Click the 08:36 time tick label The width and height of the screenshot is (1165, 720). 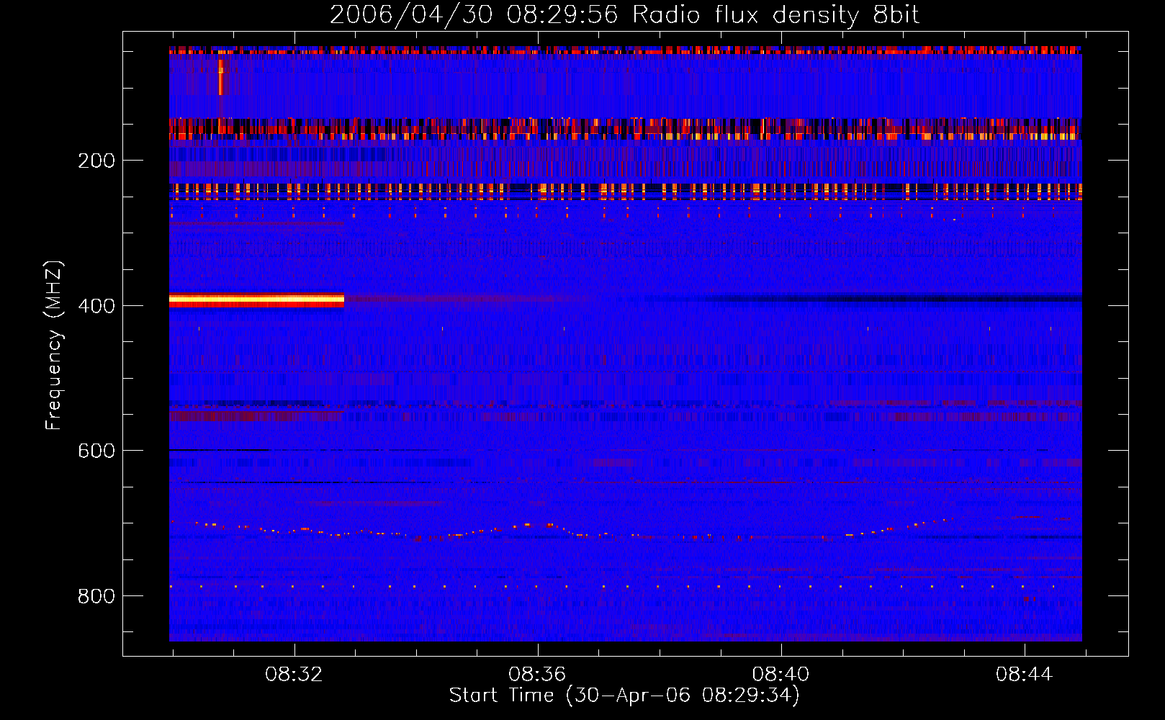(537, 675)
